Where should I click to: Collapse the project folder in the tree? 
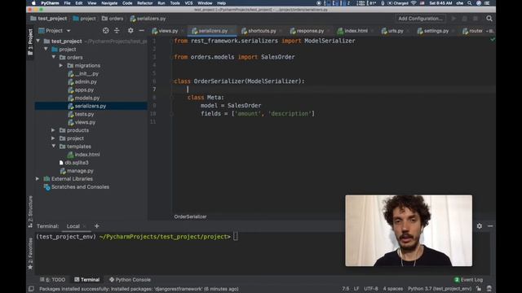click(46, 49)
